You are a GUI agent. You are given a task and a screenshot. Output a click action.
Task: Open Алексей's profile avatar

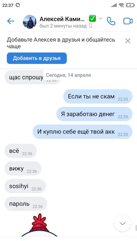[x=30, y=22]
